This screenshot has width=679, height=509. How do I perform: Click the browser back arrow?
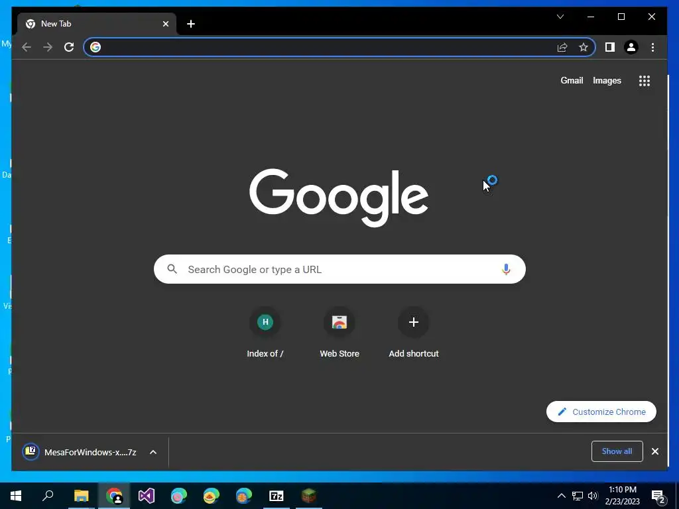tap(27, 47)
